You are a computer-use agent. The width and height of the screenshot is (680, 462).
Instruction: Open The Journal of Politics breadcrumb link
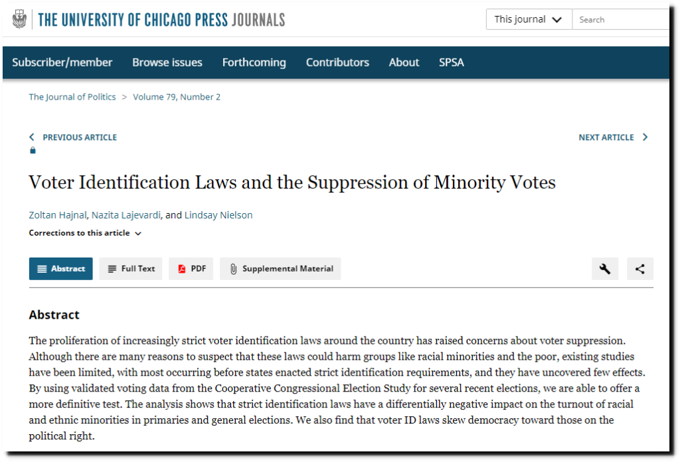click(72, 97)
